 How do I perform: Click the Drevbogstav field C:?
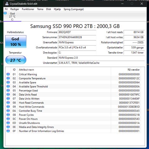pos(77,53)
